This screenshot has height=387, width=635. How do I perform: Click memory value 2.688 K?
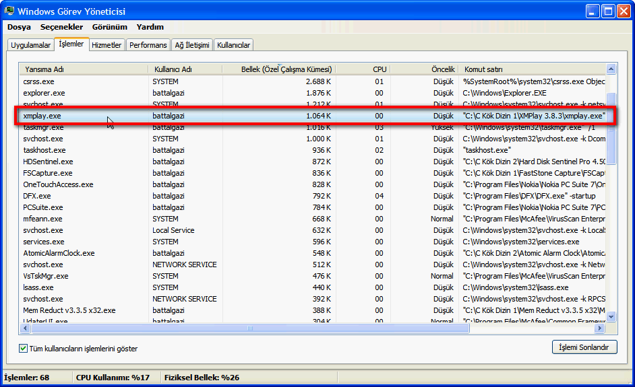tap(318, 81)
